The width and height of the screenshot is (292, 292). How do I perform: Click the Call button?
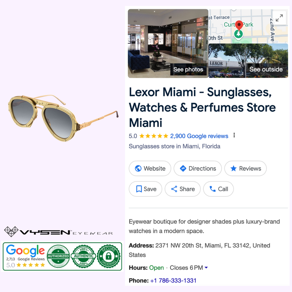point(218,189)
